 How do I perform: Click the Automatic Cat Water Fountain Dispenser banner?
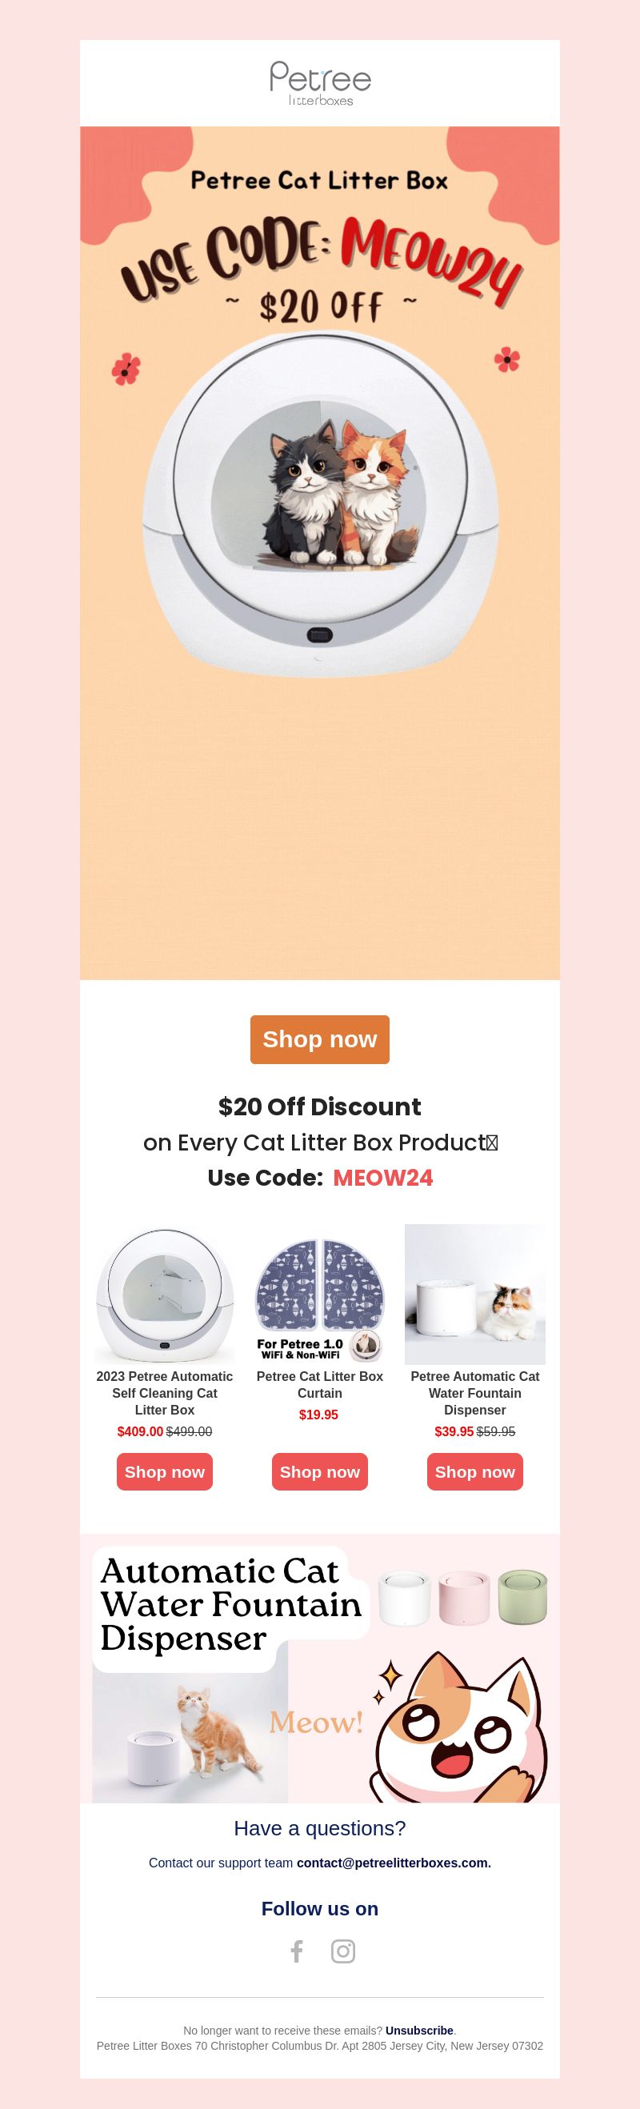[x=320, y=1668]
